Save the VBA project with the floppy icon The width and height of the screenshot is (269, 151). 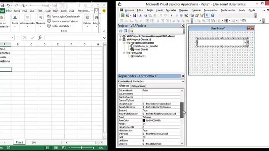134,16
